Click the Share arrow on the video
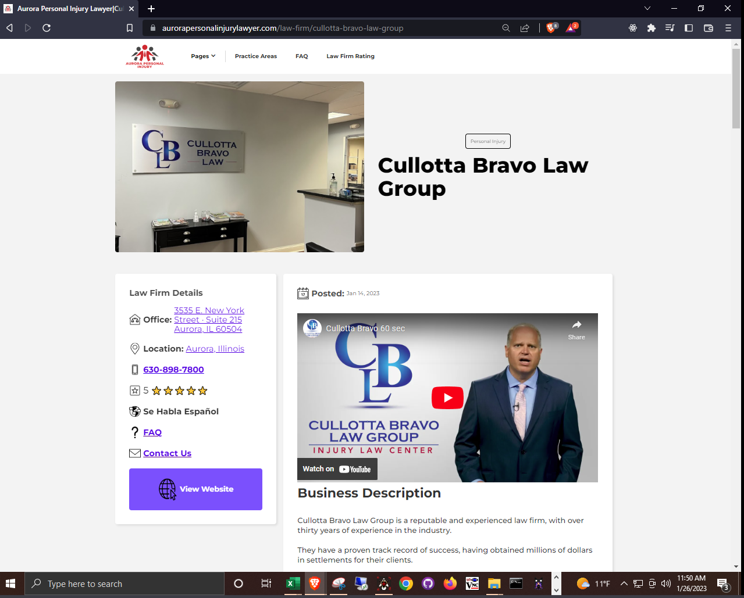The width and height of the screenshot is (744, 598). (x=576, y=330)
